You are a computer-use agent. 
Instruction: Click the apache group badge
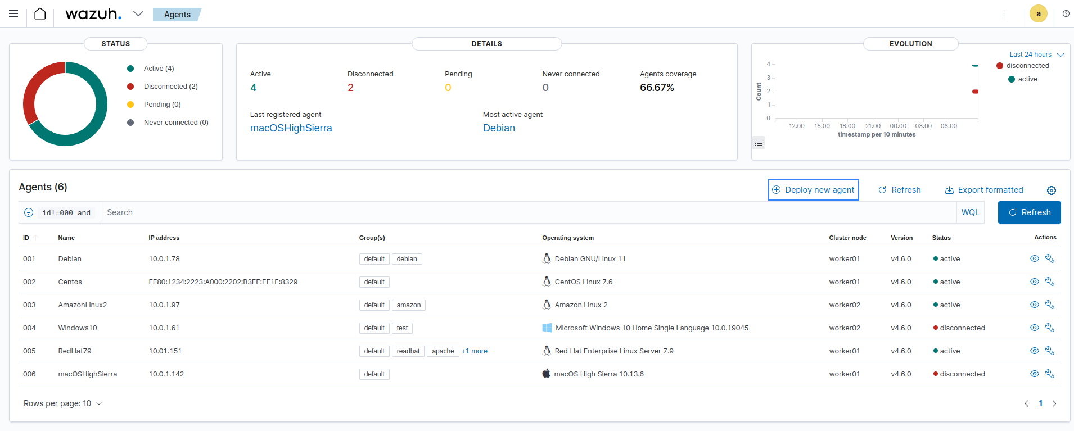tap(443, 351)
